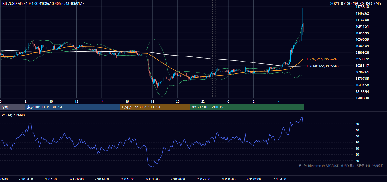
Task: Click RSI scale value 60
Action: (x=357, y=136)
